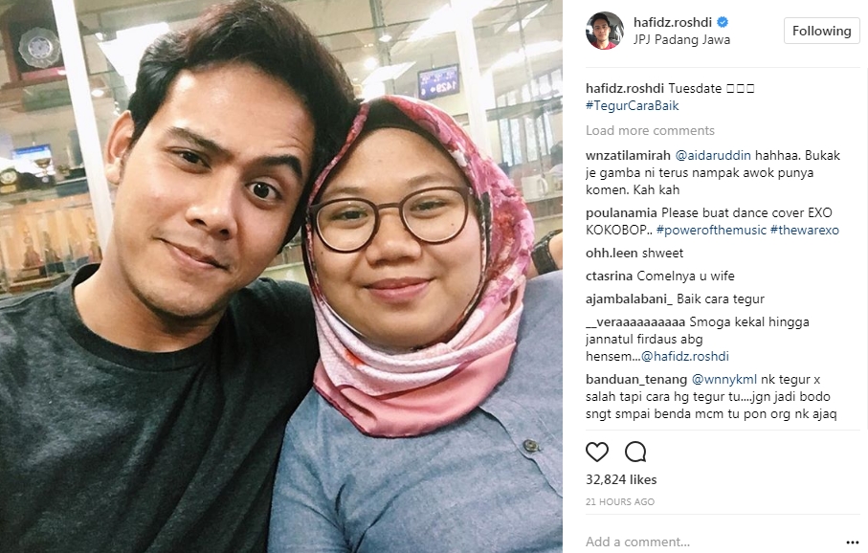Open the 21 hours ago timestamp
Image resolution: width=868 pixels, height=553 pixels.
tap(620, 501)
